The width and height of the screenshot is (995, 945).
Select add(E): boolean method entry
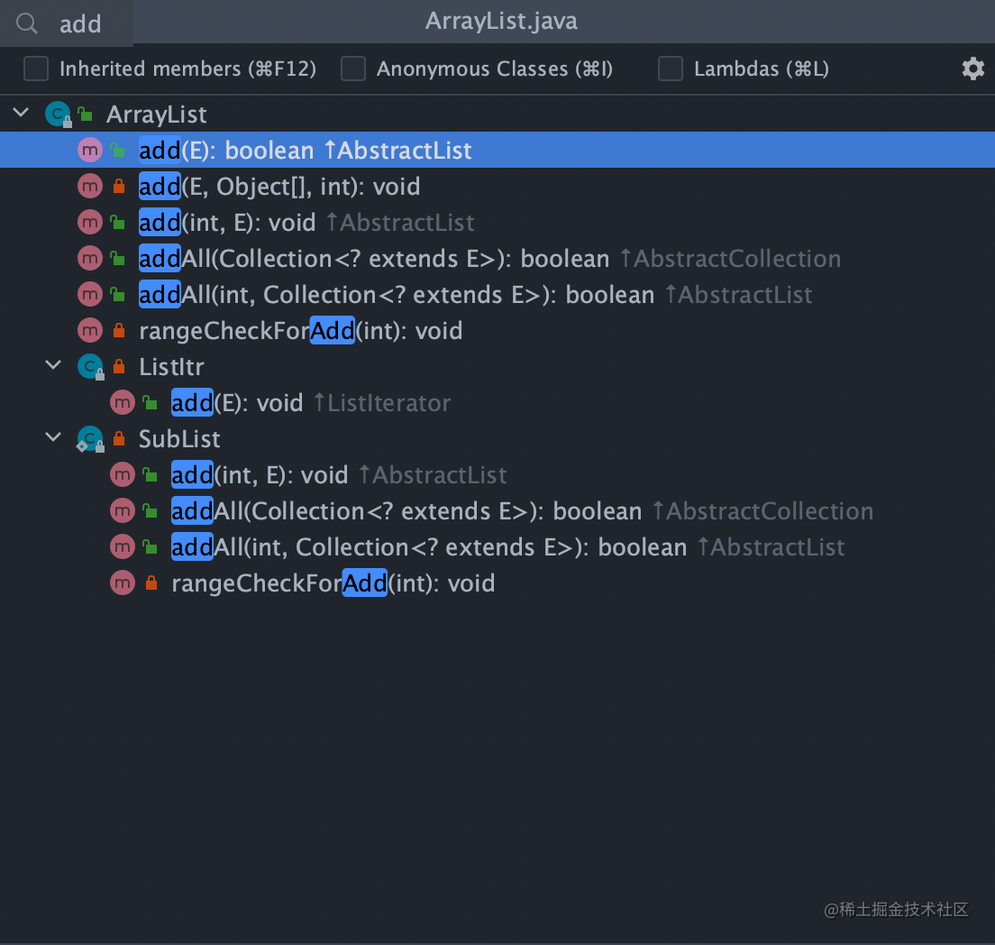coord(305,151)
